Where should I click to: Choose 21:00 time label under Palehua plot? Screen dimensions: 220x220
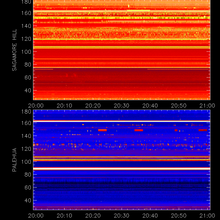[x=207, y=216]
